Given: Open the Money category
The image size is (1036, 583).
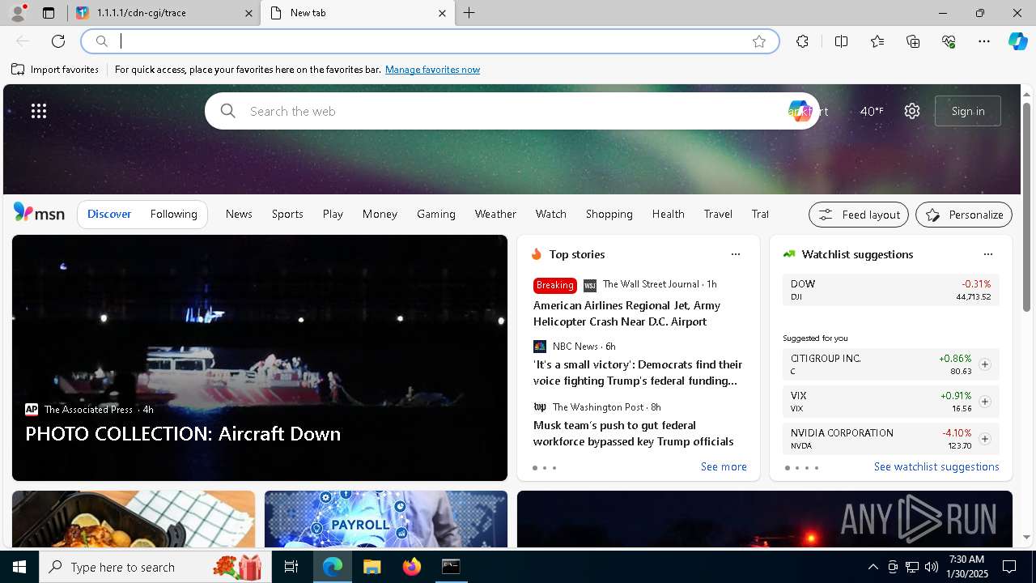Looking at the screenshot, I should click(380, 214).
